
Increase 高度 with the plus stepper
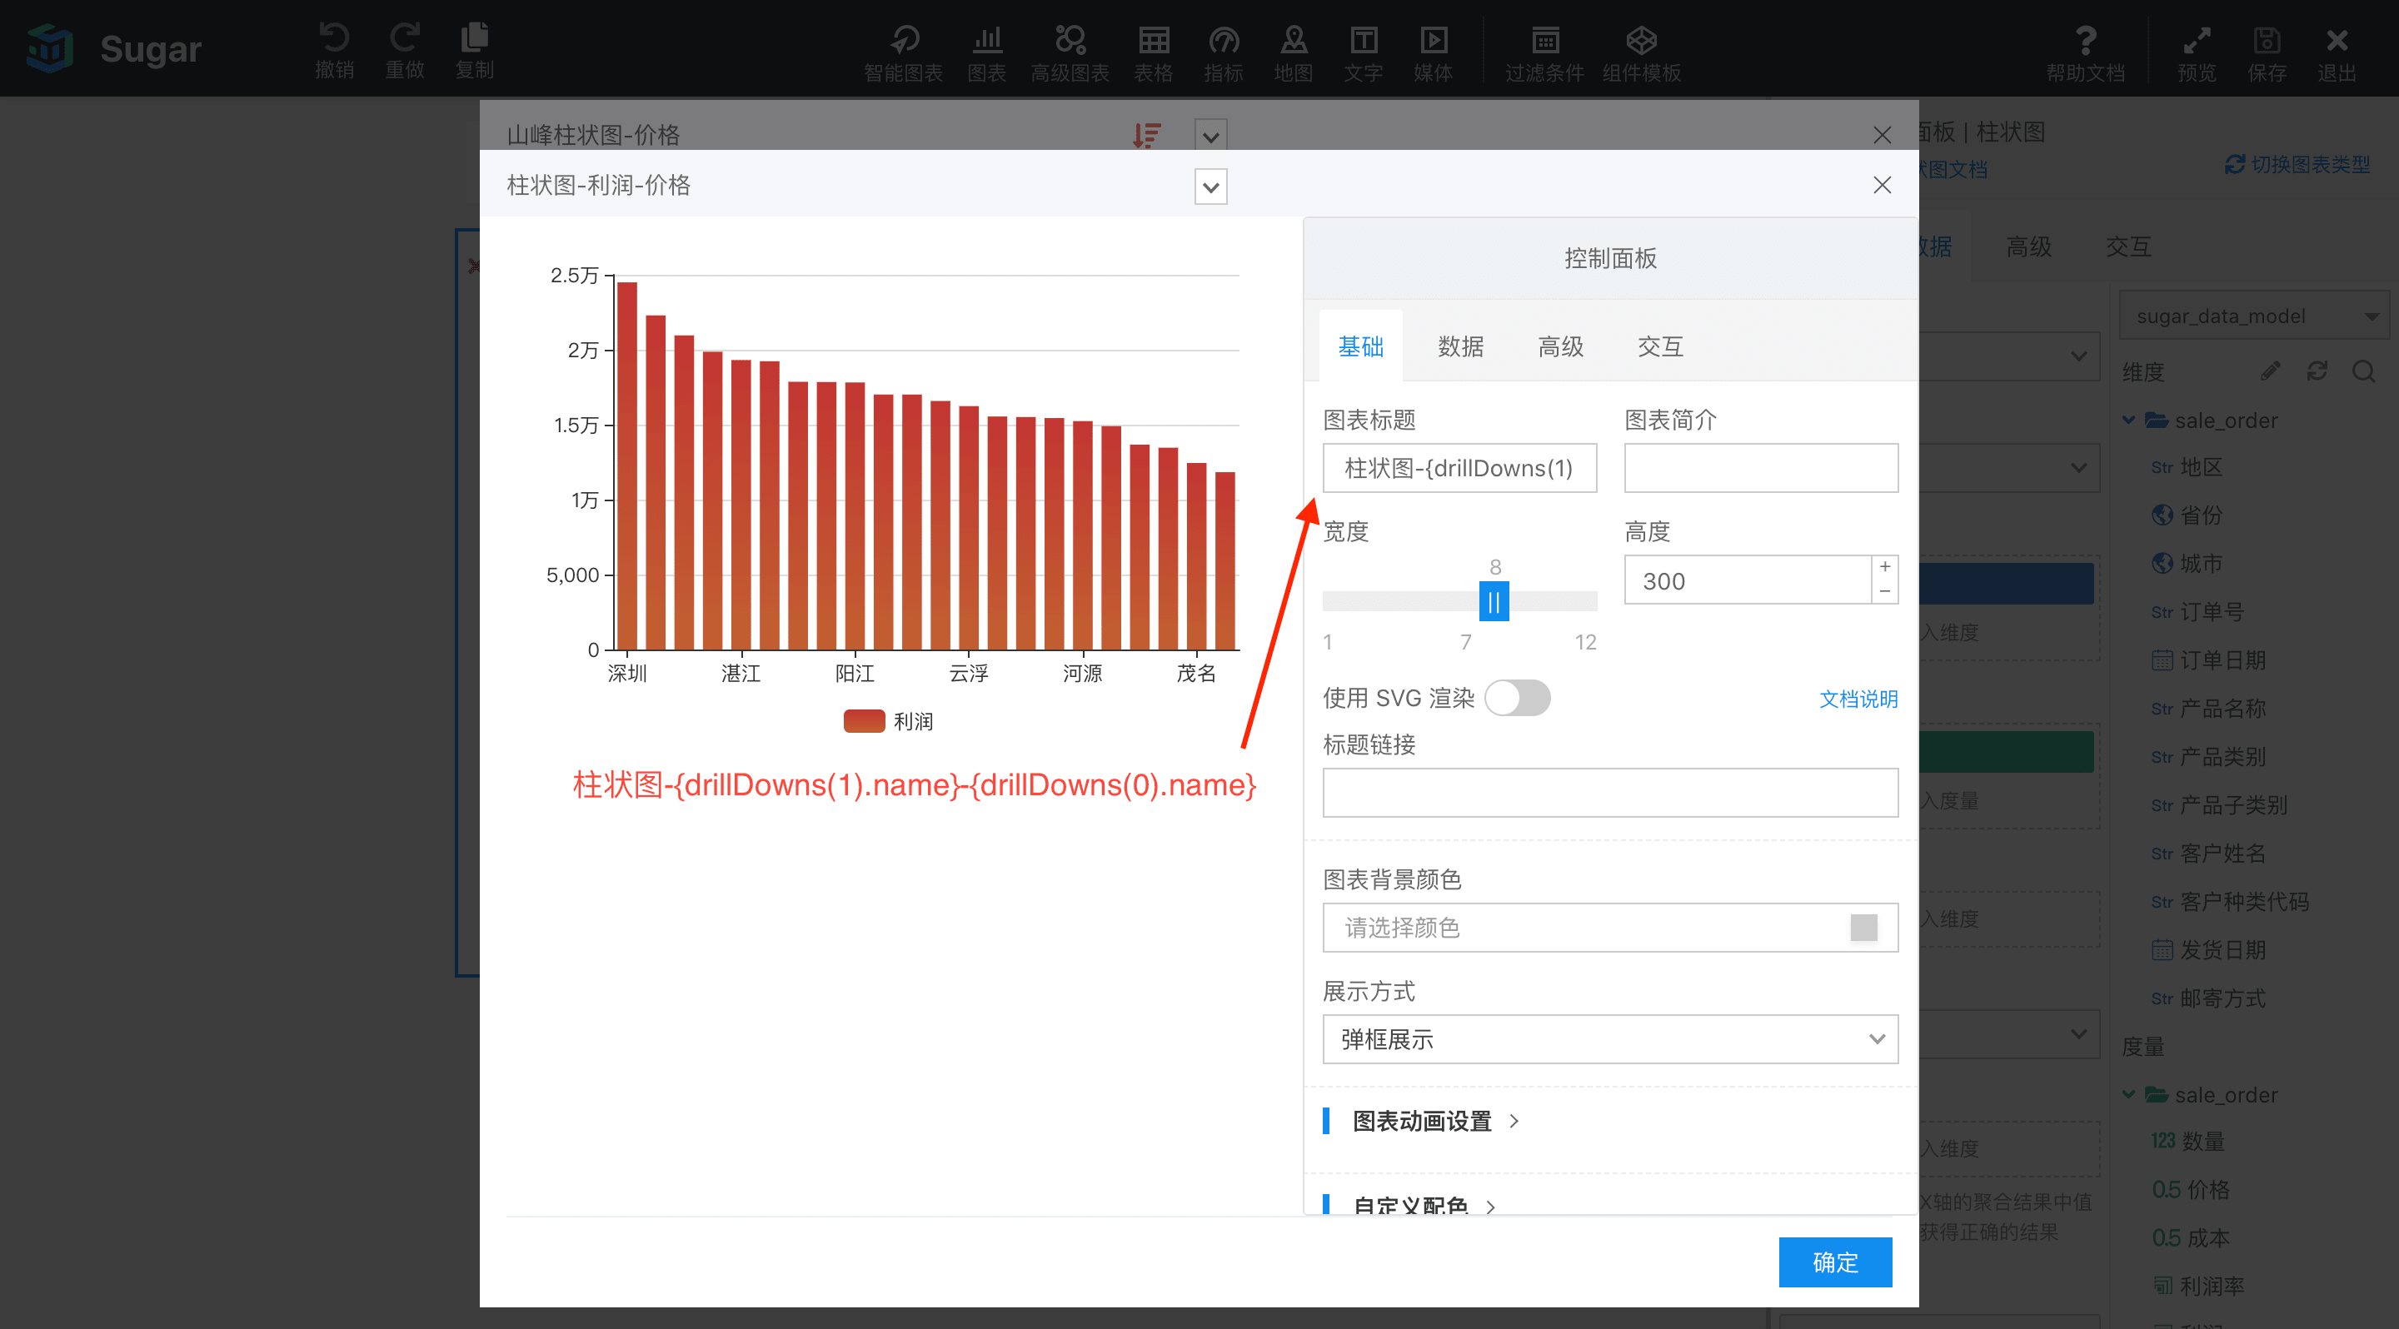pos(1885,567)
